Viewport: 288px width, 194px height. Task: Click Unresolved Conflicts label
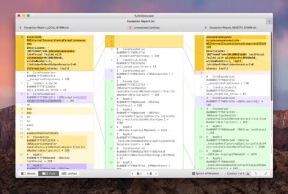[147, 28]
